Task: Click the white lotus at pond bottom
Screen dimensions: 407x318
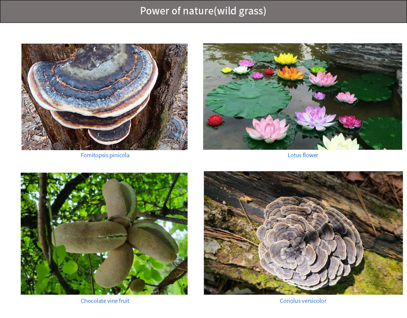Action: tap(339, 142)
